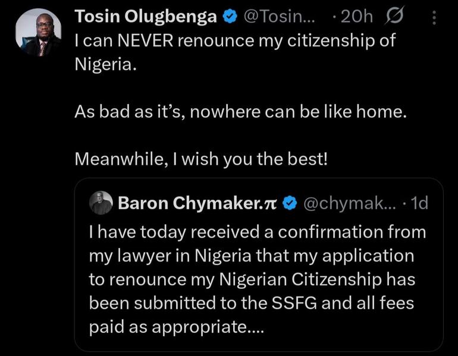Click the word 'Nigeria.' in main tweet
The image size is (458, 356).
tap(105, 64)
